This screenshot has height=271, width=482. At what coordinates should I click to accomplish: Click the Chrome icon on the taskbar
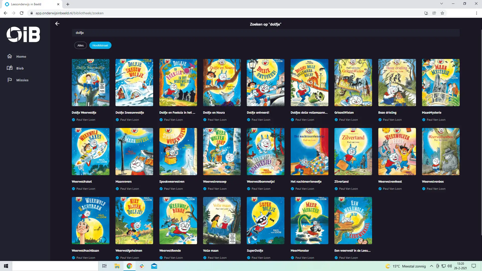[x=129, y=266]
